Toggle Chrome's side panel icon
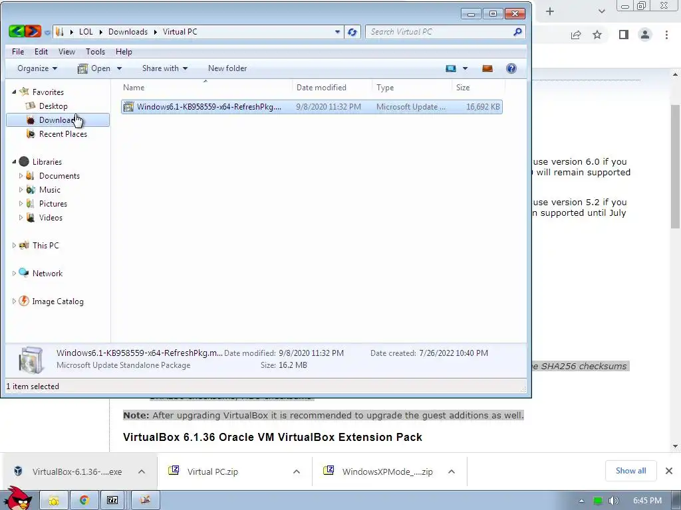The height and width of the screenshot is (510, 681). [624, 35]
